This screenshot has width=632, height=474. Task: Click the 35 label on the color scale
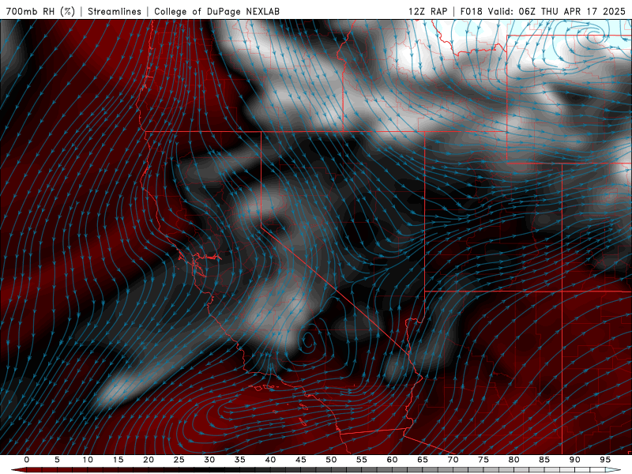coord(240,460)
